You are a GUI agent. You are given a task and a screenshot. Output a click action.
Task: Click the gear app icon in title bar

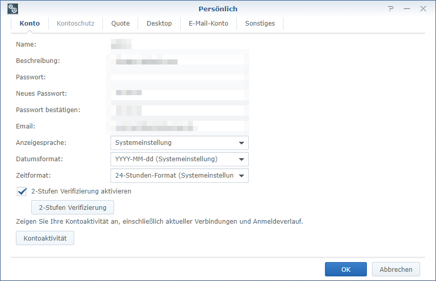tap(12, 9)
